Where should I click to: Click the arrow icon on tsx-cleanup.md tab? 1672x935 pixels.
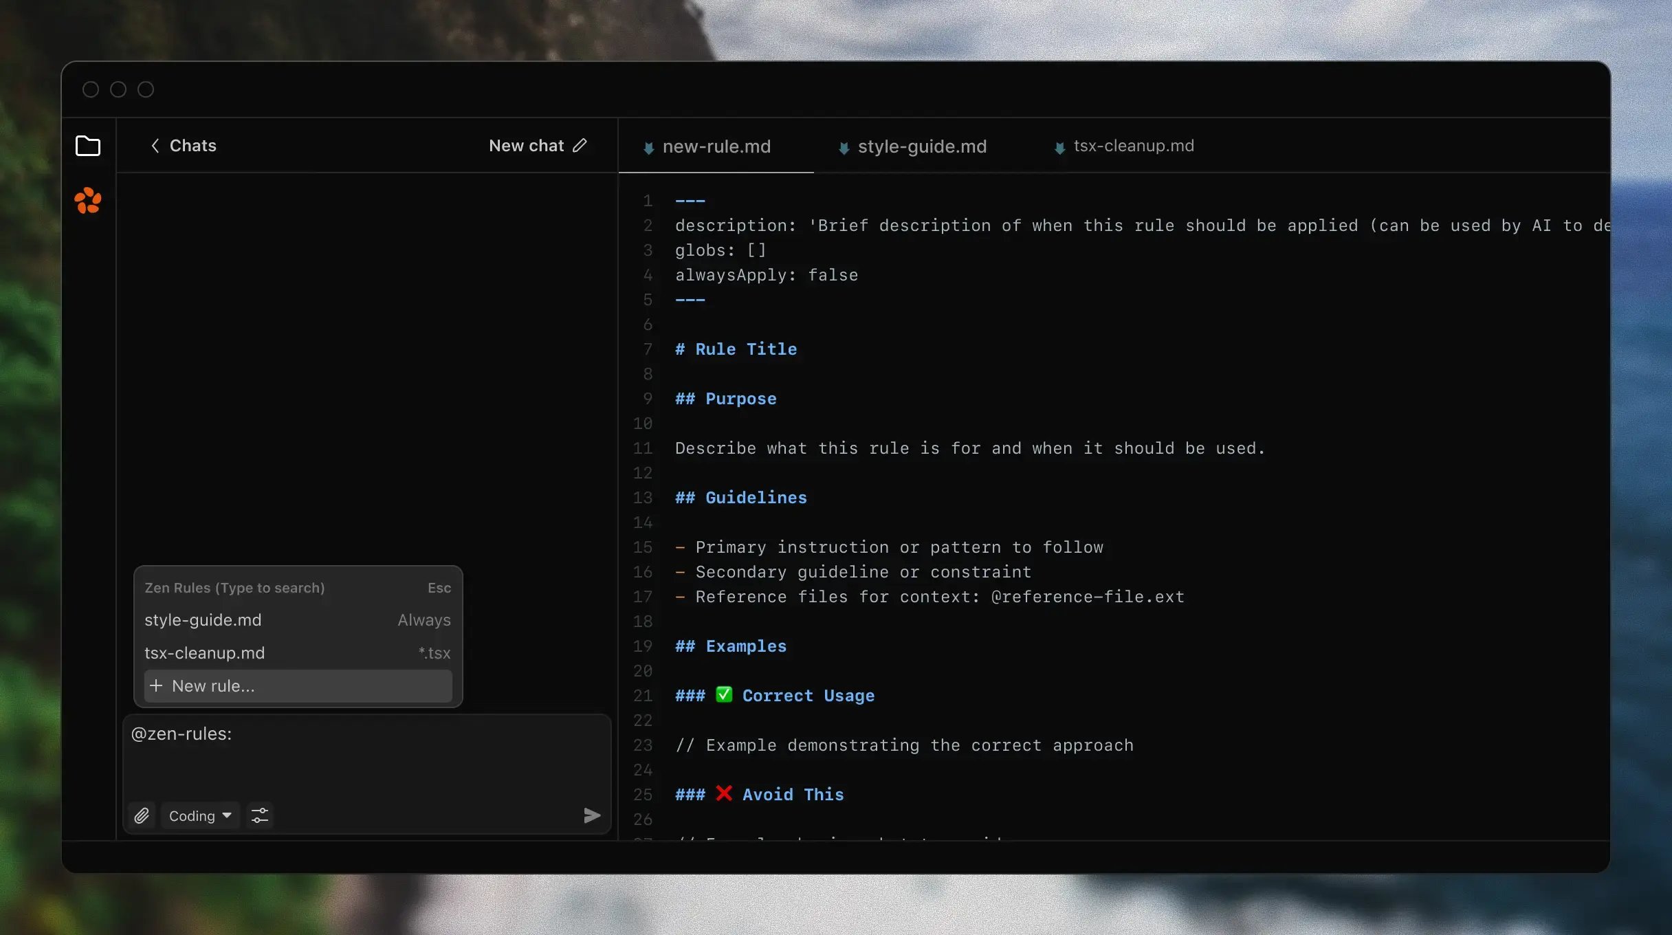(1059, 146)
